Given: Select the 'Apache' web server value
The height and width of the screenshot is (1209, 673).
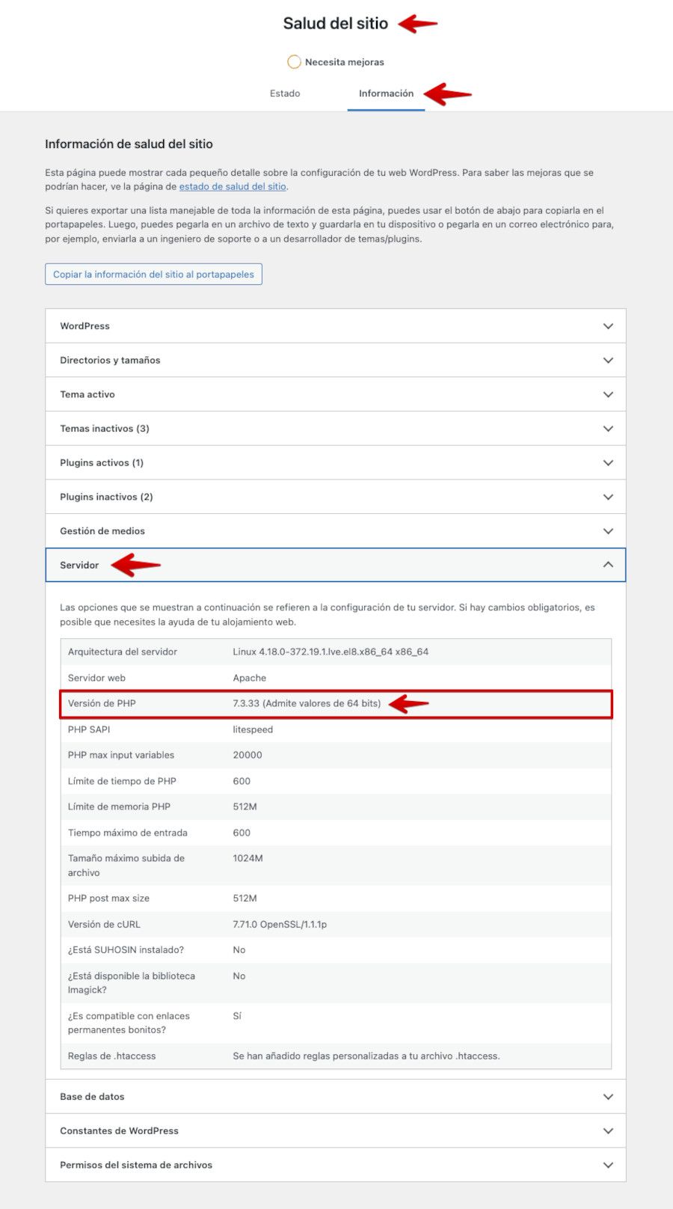Looking at the screenshot, I should point(249,678).
